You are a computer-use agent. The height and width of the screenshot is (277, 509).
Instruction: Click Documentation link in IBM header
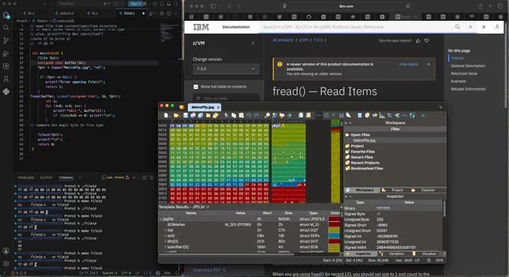236,27
